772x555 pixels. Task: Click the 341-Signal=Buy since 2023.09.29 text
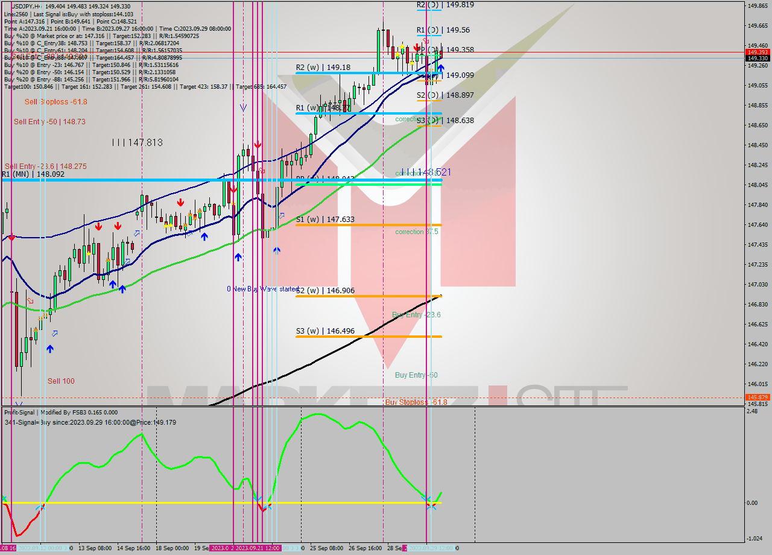[90, 422]
